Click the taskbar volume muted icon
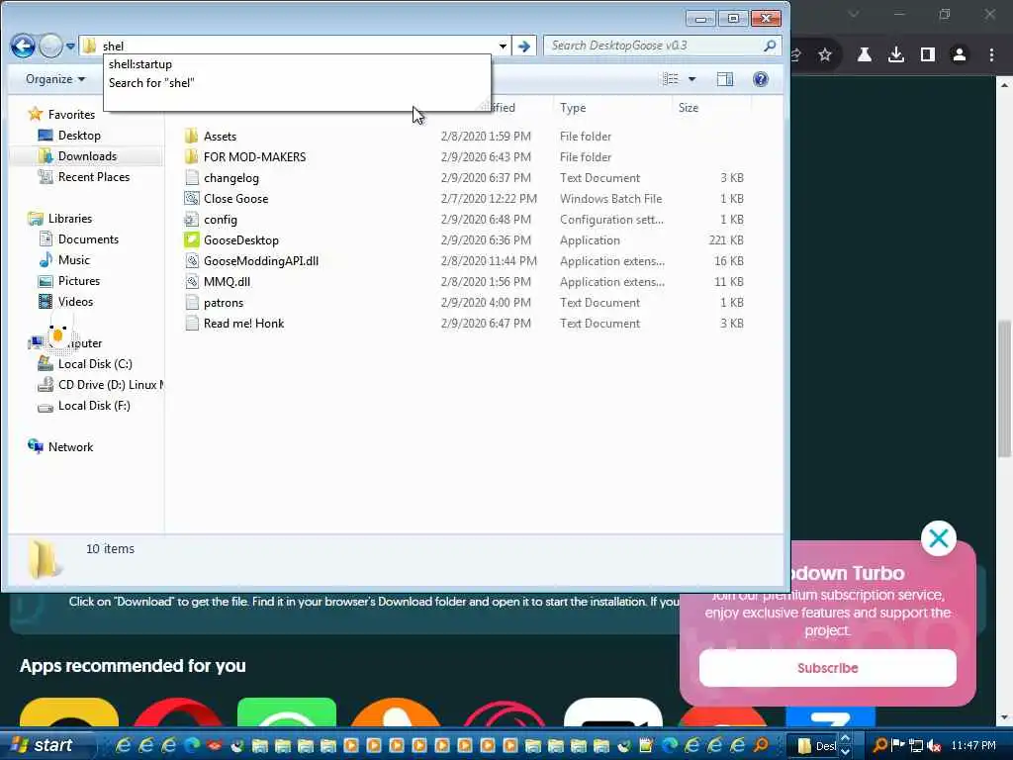The height and width of the screenshot is (760, 1013). pos(934,746)
